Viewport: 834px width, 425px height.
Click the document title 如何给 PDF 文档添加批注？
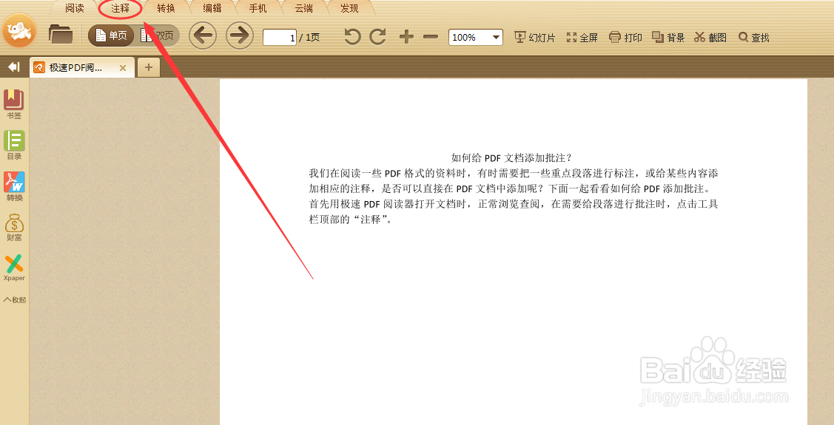pos(511,157)
